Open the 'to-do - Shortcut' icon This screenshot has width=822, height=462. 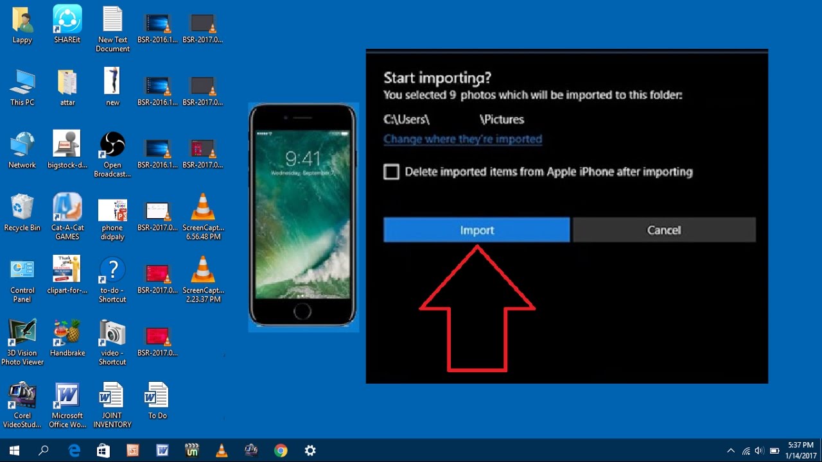tap(112, 279)
